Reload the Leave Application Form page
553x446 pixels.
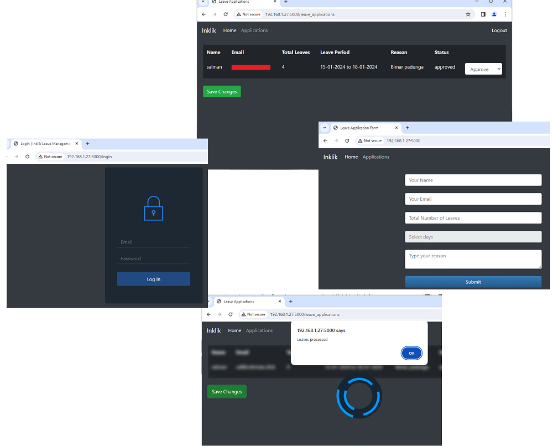point(347,141)
